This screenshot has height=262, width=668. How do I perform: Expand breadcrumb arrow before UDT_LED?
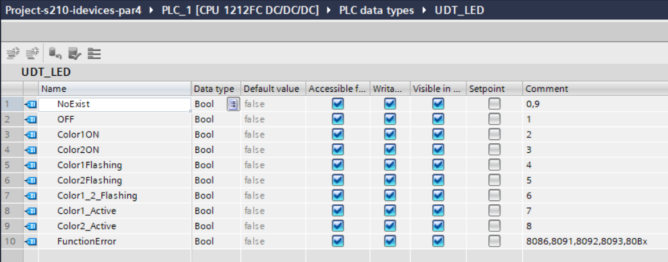425,10
